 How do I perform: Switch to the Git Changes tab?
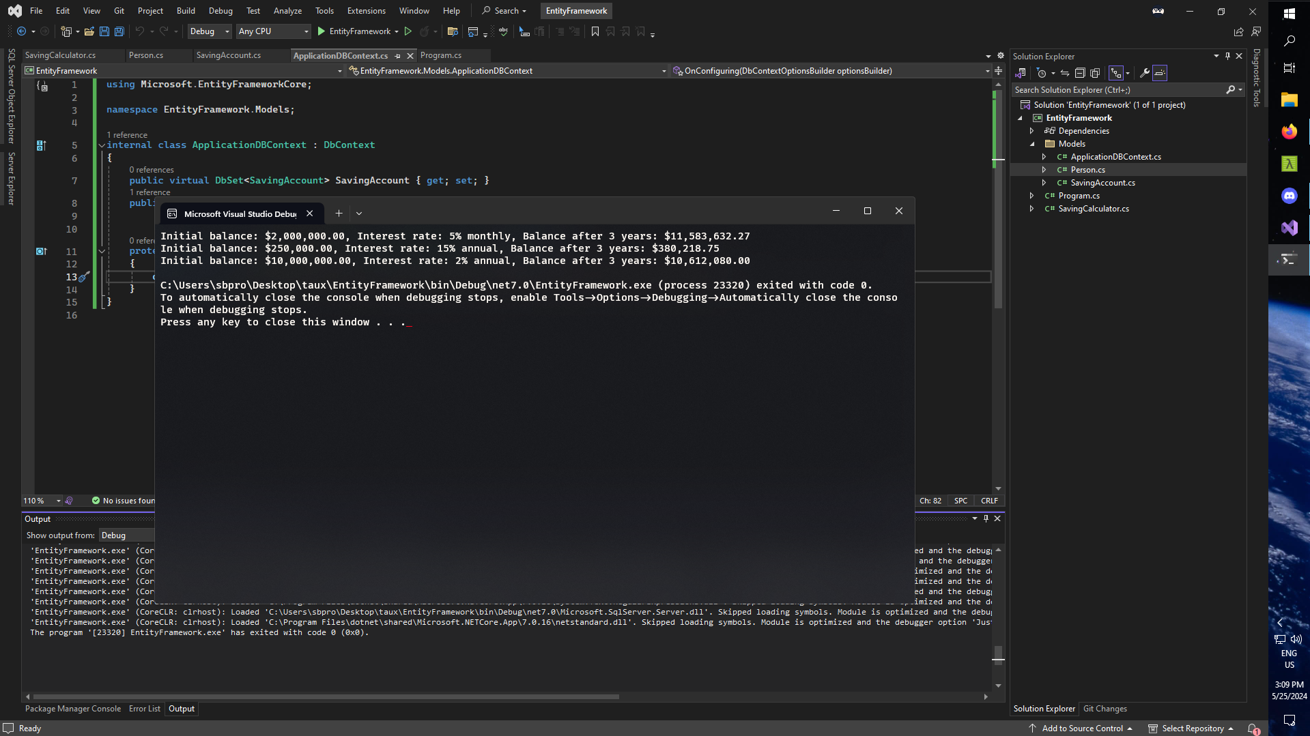click(x=1105, y=709)
